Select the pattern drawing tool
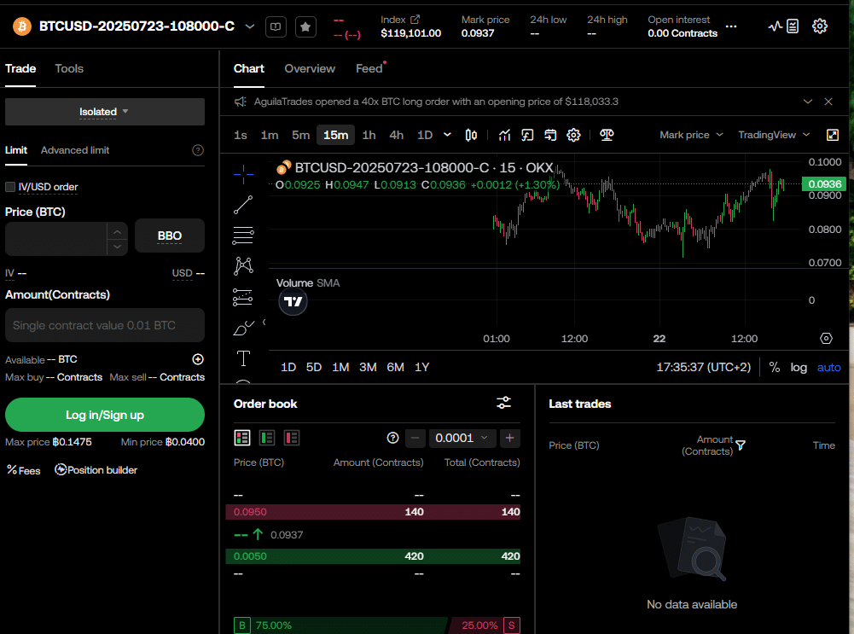Image resolution: width=854 pixels, height=634 pixels. 243,265
